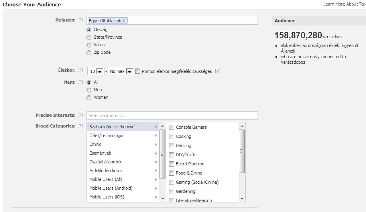Select the Családi állapotok category
This screenshot has height=212, width=366.
point(105,162)
